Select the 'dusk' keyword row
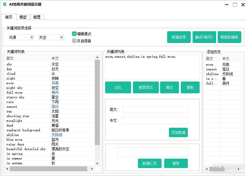This screenshot has width=246, height=176. tap(50, 125)
